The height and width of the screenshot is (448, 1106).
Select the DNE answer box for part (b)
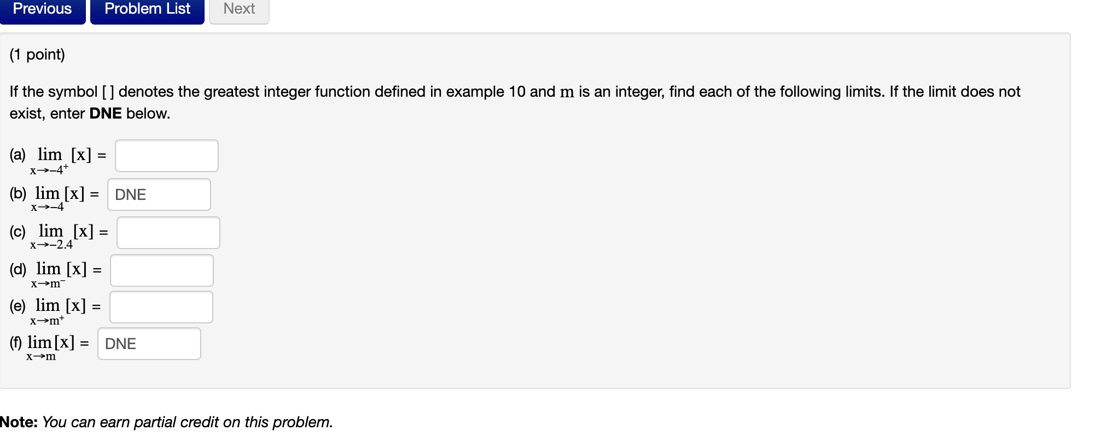tap(159, 194)
